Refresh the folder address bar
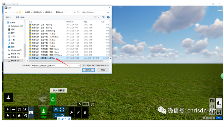 (78, 12)
